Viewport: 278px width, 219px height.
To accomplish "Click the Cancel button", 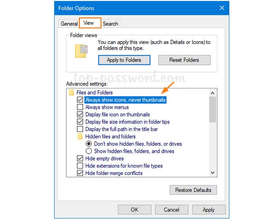I will pos(171,210).
